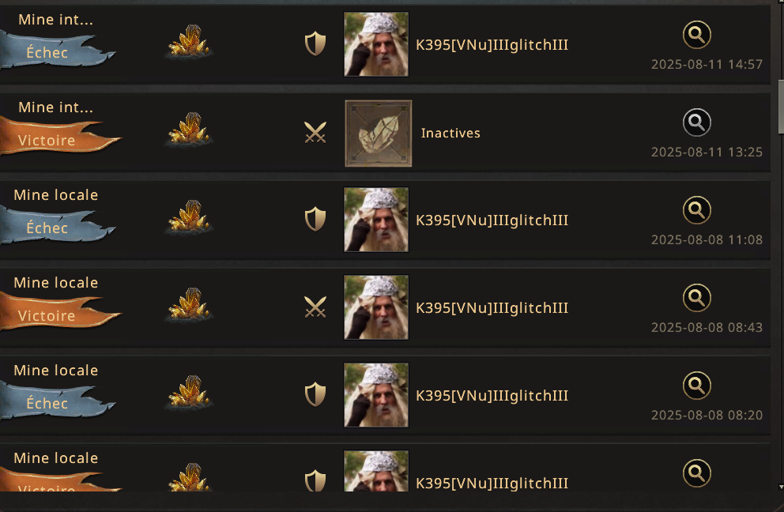Click shield icon in 08:20 defeat row
Viewport: 784px width, 512px height.
[315, 394]
